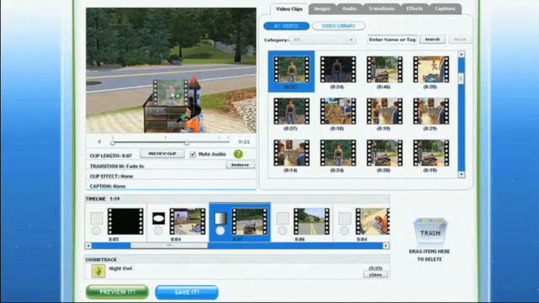Select the (0:20) video clip thumbnail
This screenshot has height=303, width=539.
384,153
